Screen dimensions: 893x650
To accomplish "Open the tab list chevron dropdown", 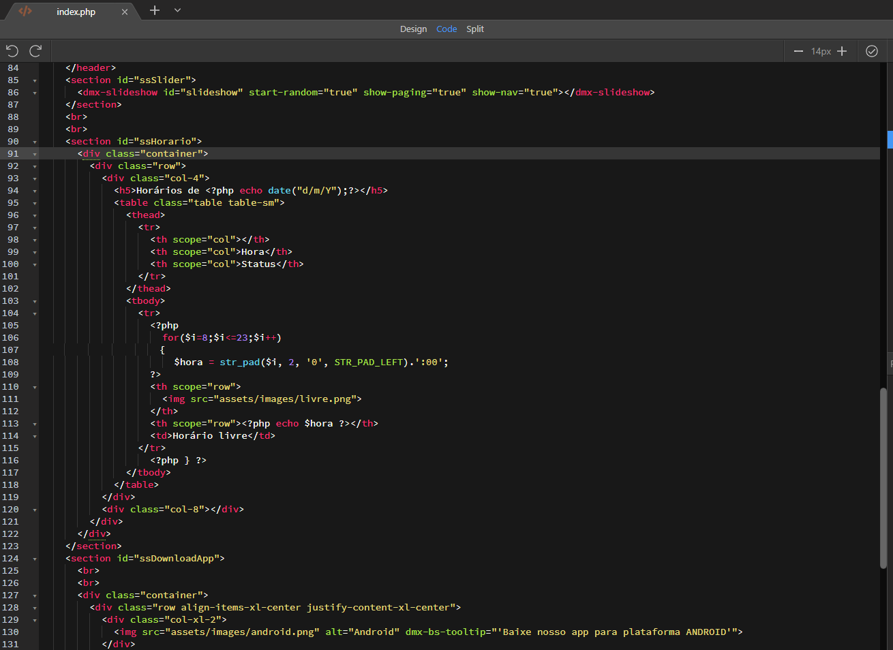I will tap(177, 10).
